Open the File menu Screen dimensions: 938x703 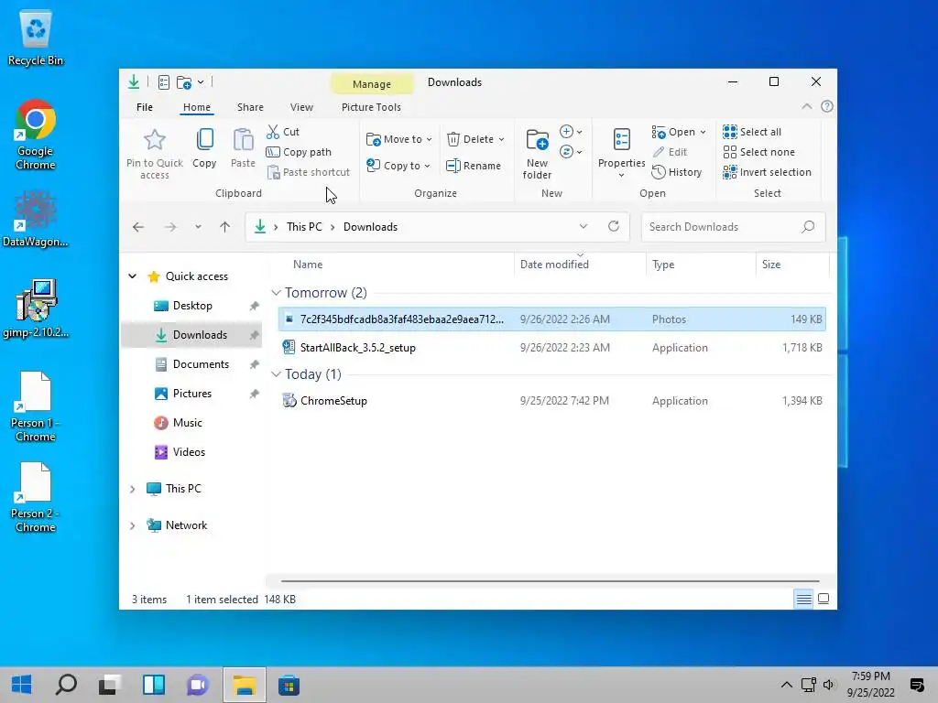click(145, 107)
